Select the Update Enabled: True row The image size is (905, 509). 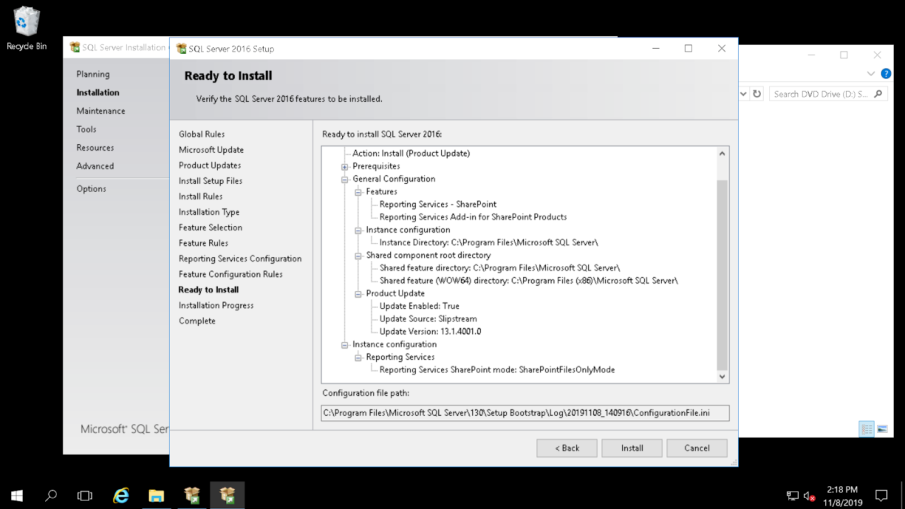pos(419,306)
